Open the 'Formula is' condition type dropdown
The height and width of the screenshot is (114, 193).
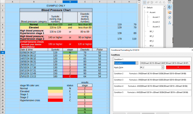pyautogui.click(x=137, y=63)
